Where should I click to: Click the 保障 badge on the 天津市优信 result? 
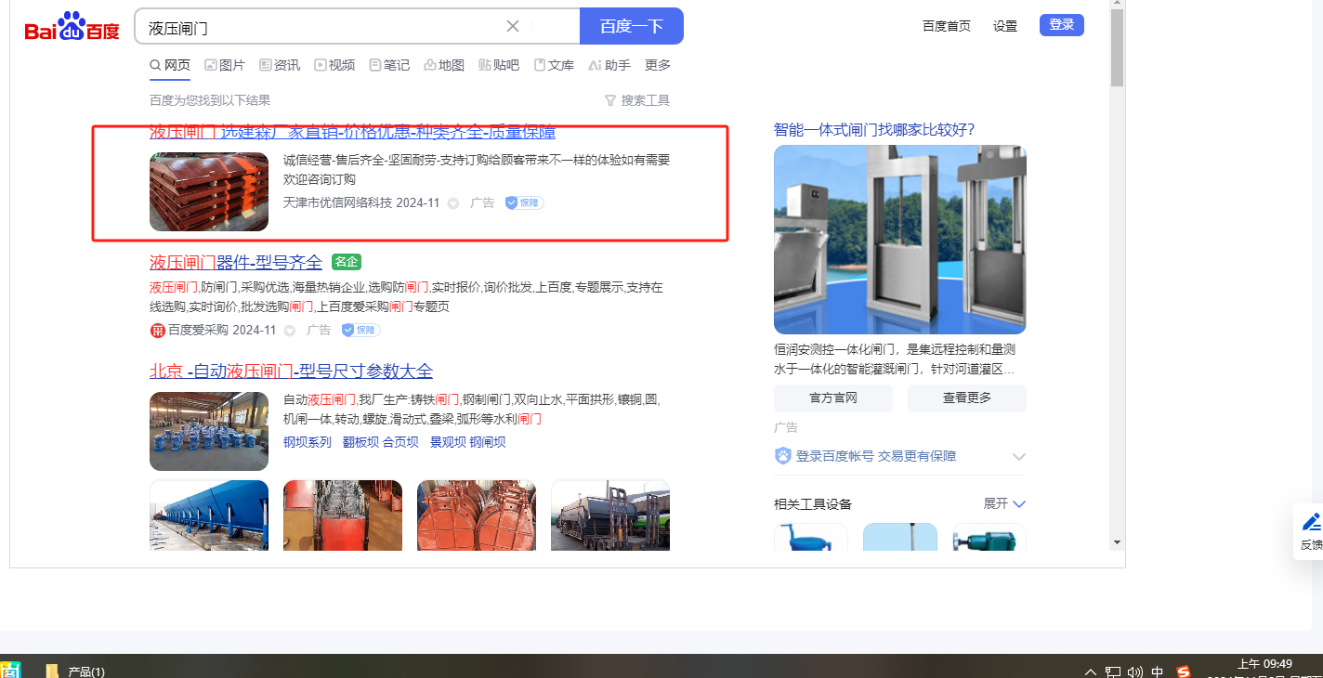(x=525, y=202)
